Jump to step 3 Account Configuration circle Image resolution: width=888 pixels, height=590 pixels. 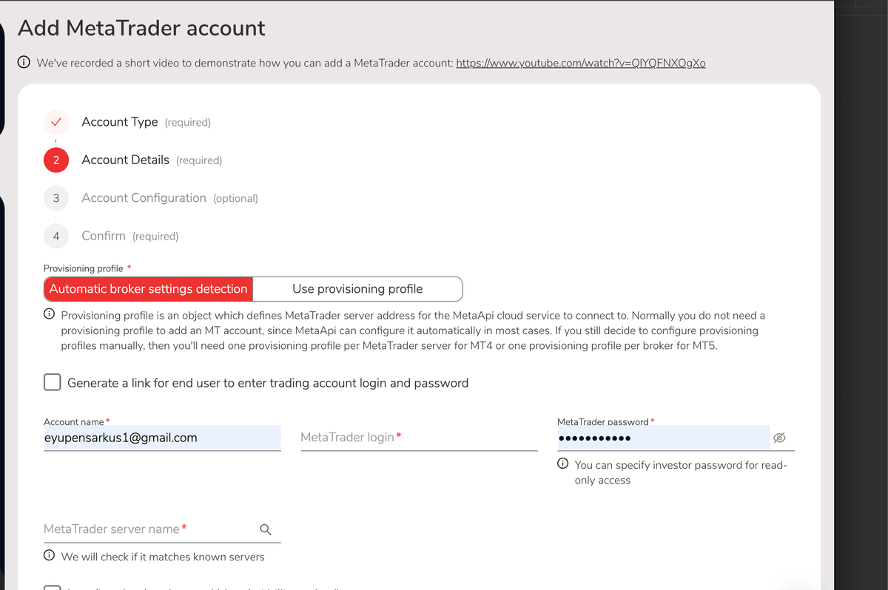coord(56,198)
